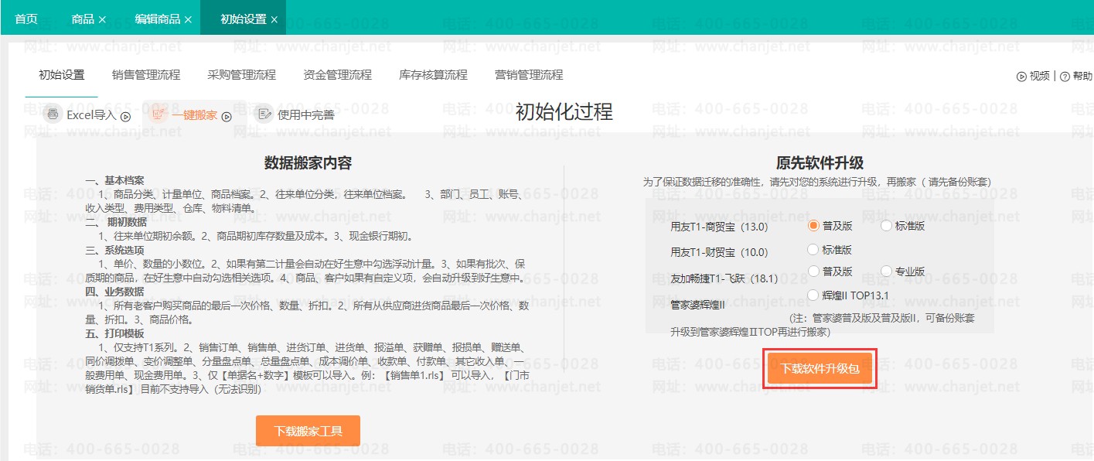Select 标准版 for 用友T1-财贸宝
The width and height of the screenshot is (1094, 461).
pos(813,249)
